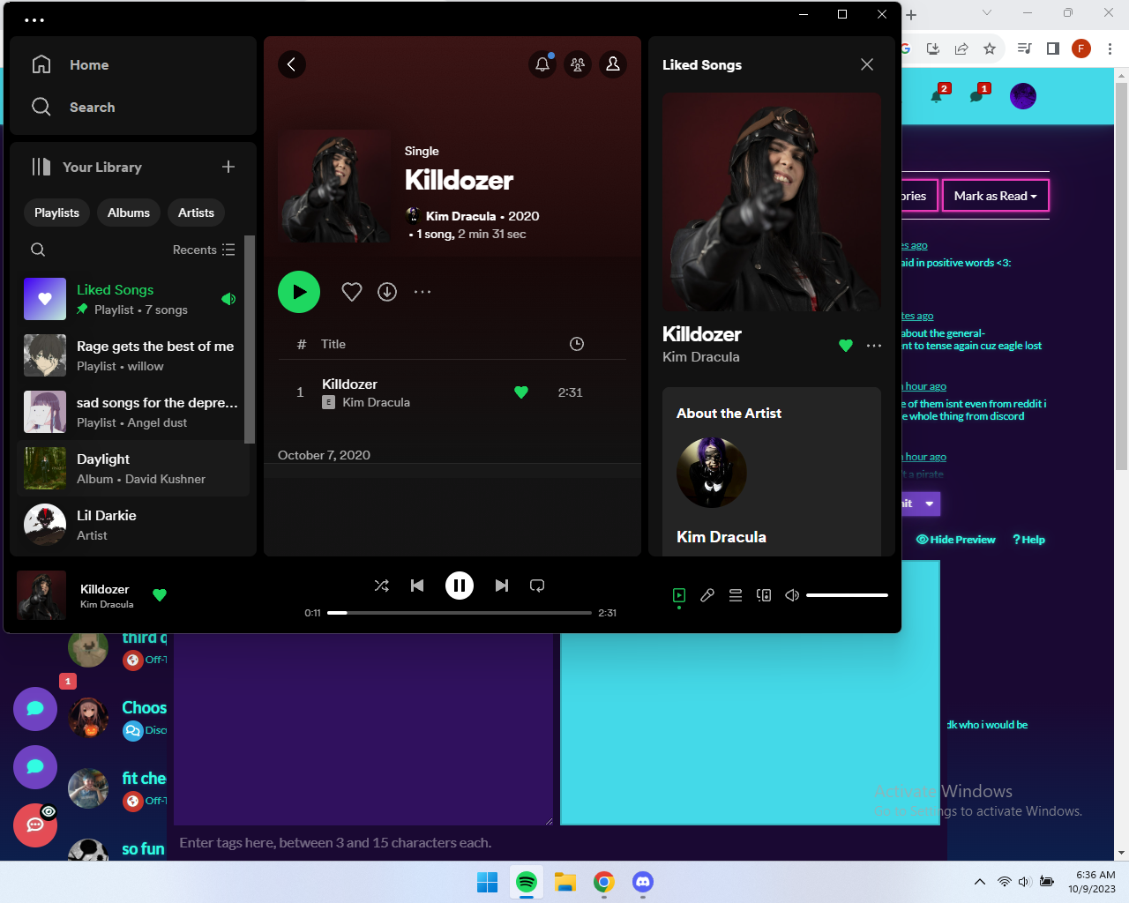1129x903 pixels.
Task: Save Killdozer single to library heart
Action: [352, 292]
